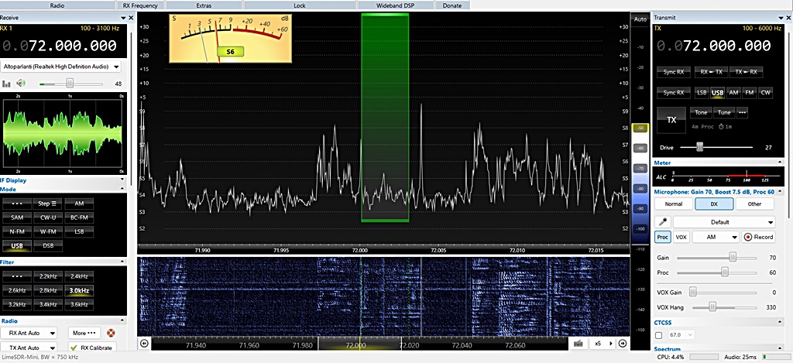Click the audio level bars icon

[x=7, y=84]
